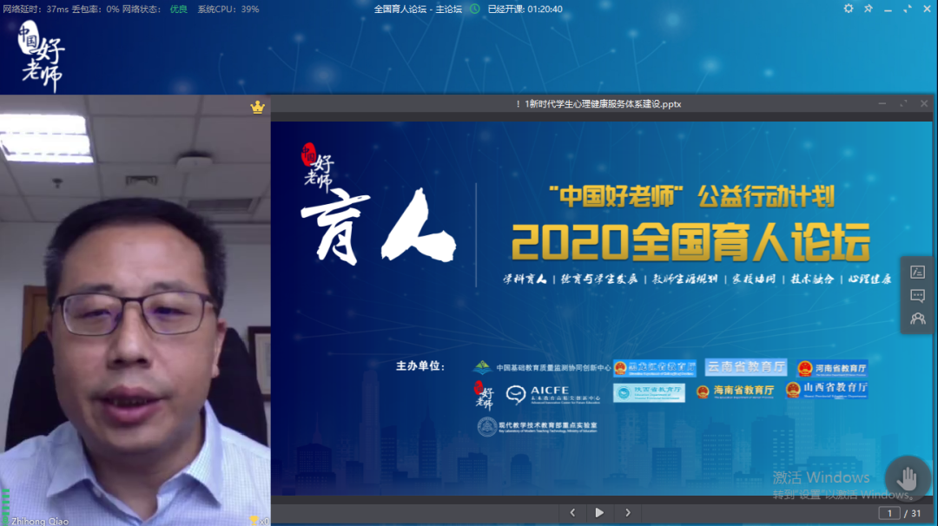Click the 丢包率 0% status text
The height and width of the screenshot is (526, 938).
(x=96, y=9)
